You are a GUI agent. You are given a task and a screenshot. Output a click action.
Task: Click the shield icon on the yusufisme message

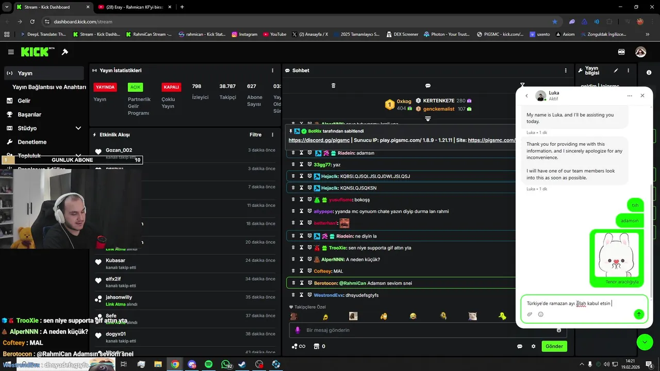pos(309,199)
